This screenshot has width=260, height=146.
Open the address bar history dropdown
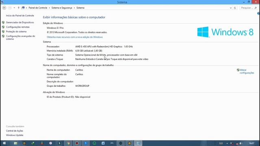[231, 8]
